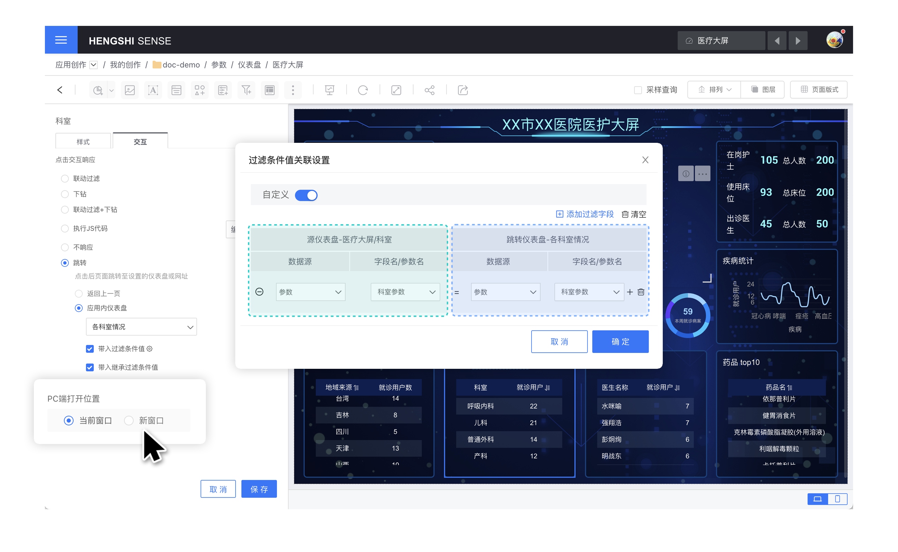Screen dimensions: 898x552
Task: Click 清空 to clear mappings
Action: point(634,214)
